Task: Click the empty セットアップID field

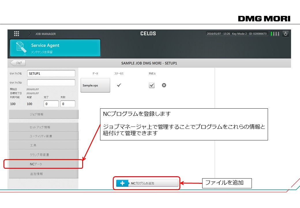Action: (51, 83)
